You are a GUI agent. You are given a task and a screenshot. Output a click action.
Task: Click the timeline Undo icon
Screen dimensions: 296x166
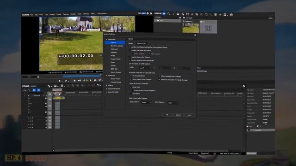(98, 85)
